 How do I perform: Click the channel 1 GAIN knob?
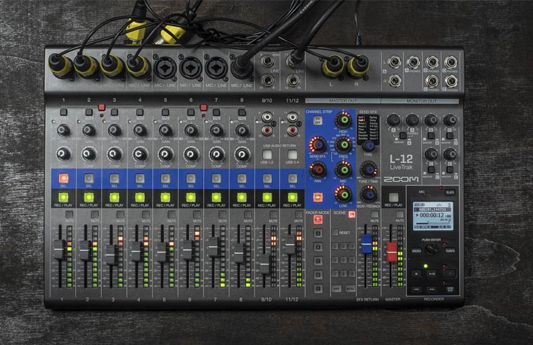point(63,130)
